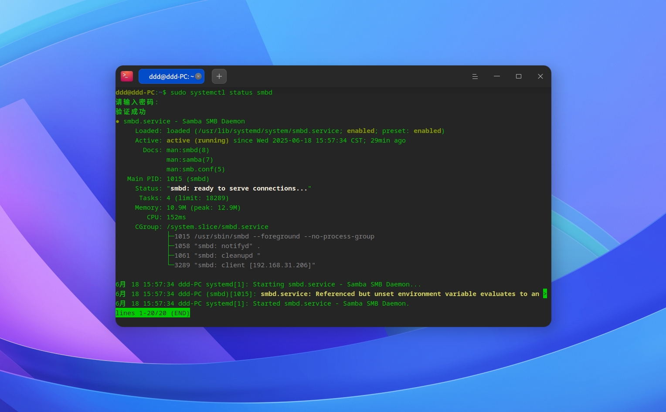Minimize the terminal window
The width and height of the screenshot is (666, 412).
[497, 76]
